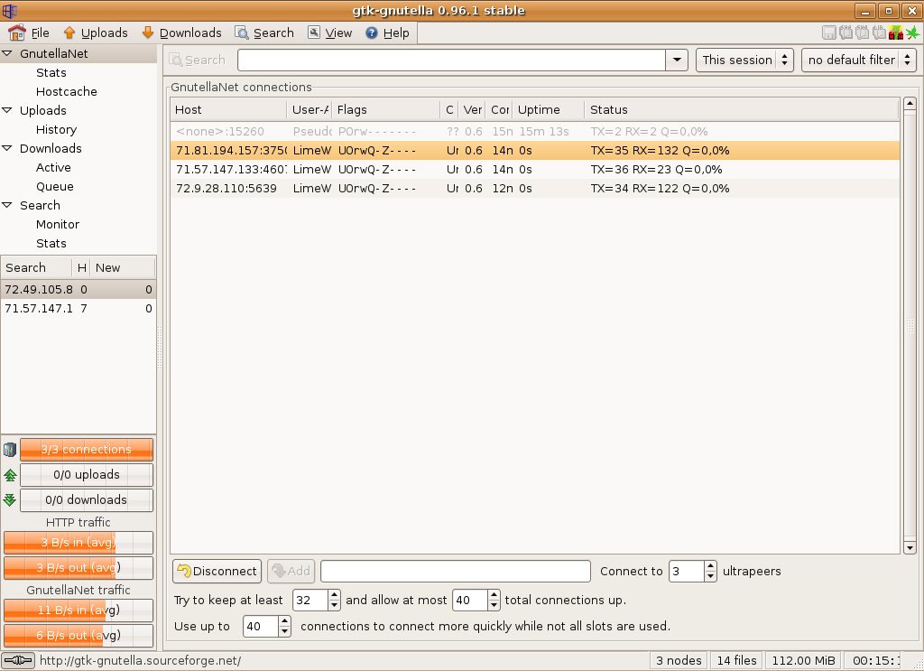Click the connections list scrollbar up arrow
Image resolution: width=924 pixels, height=671 pixels.
(x=910, y=104)
